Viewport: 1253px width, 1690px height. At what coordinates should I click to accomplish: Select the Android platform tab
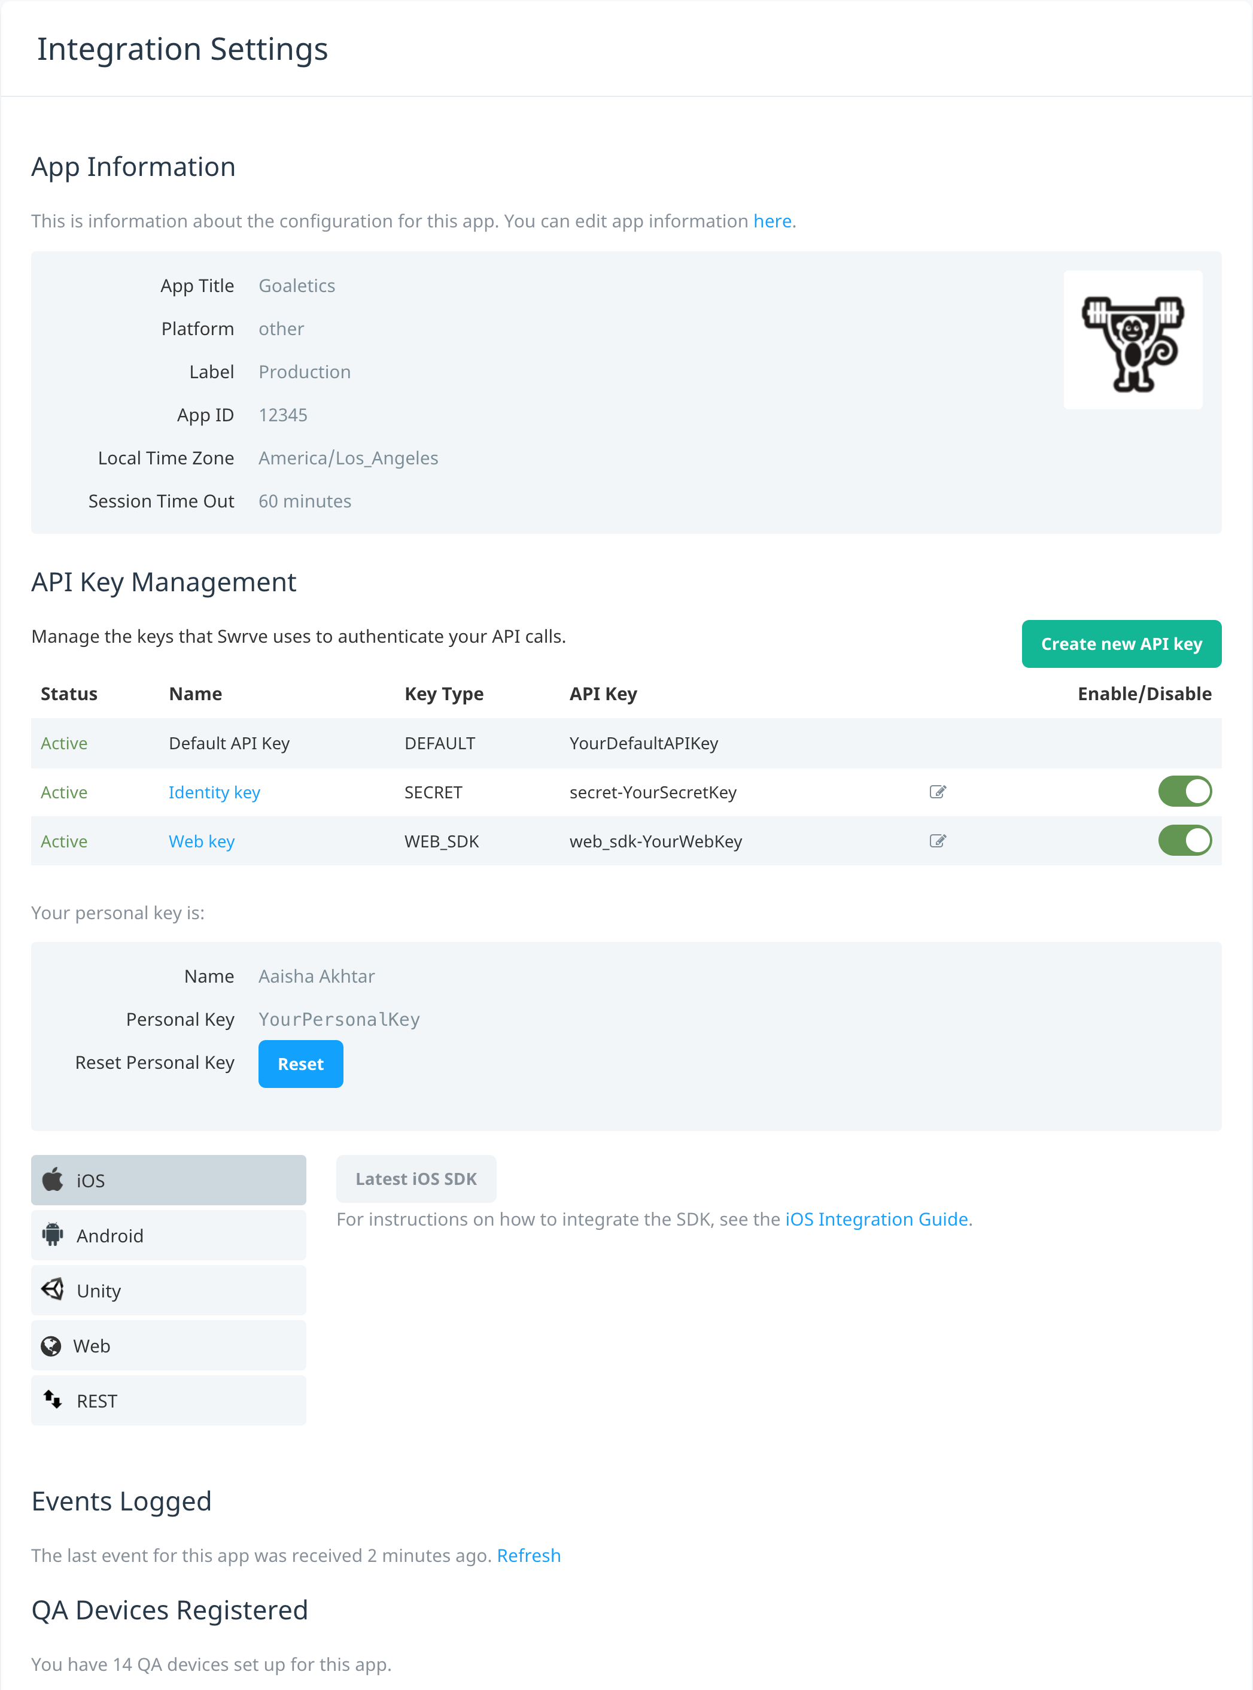pyautogui.click(x=169, y=1236)
